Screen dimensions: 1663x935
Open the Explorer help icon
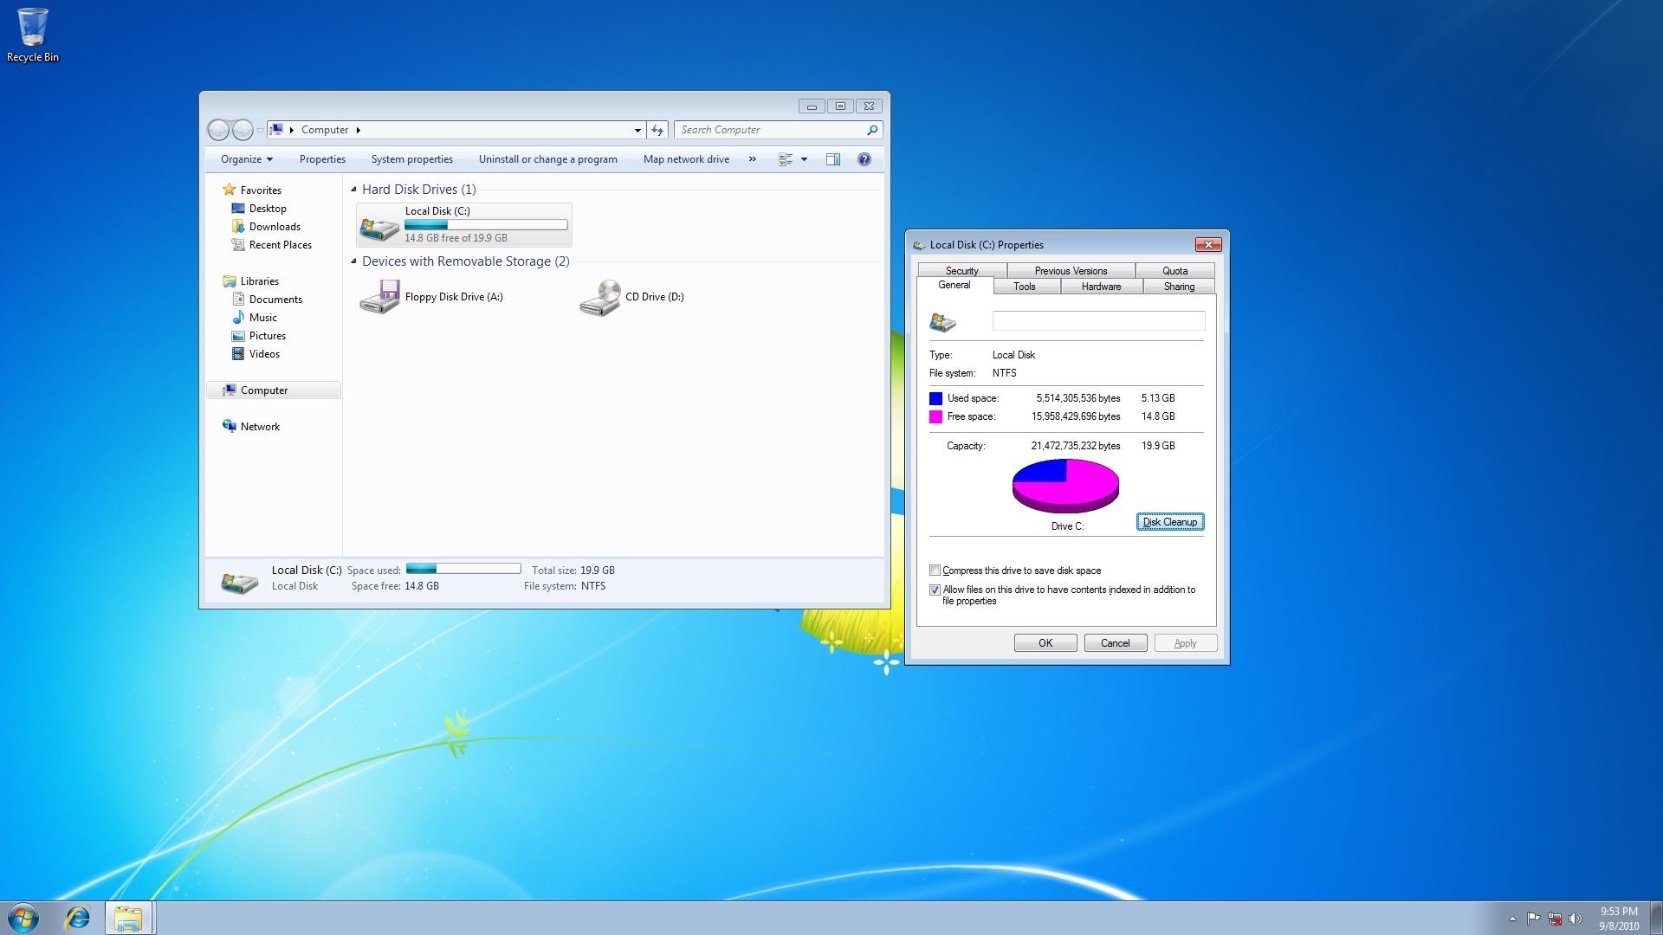pyautogui.click(x=864, y=159)
